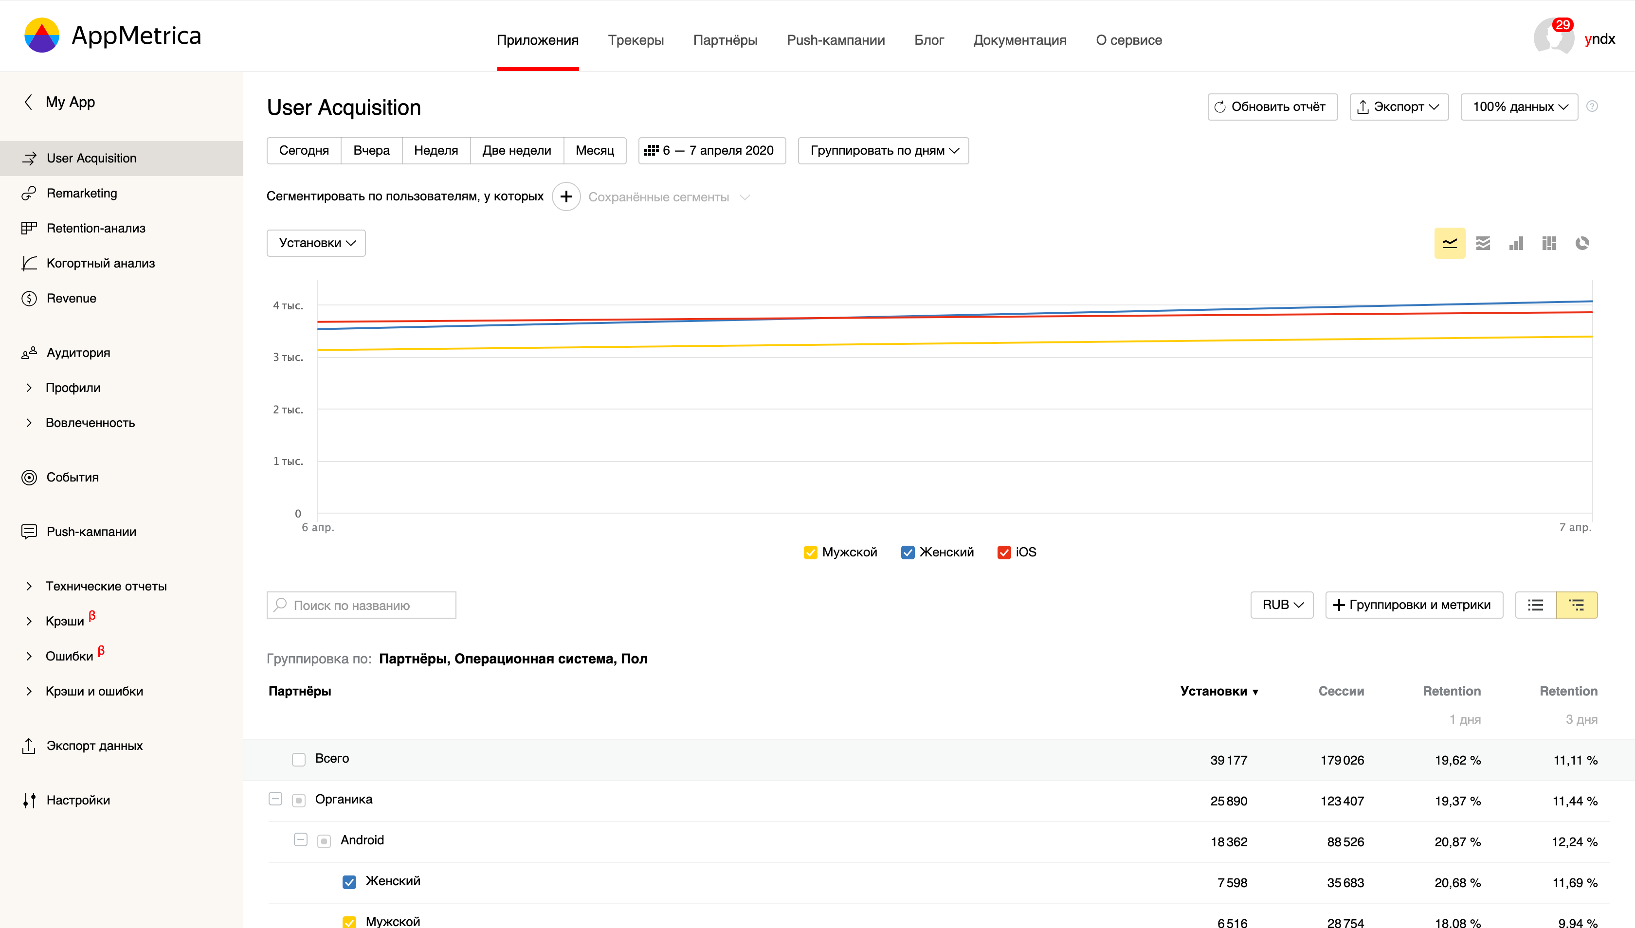
Task: Toggle the Женский checkbox in legend
Action: [908, 552]
